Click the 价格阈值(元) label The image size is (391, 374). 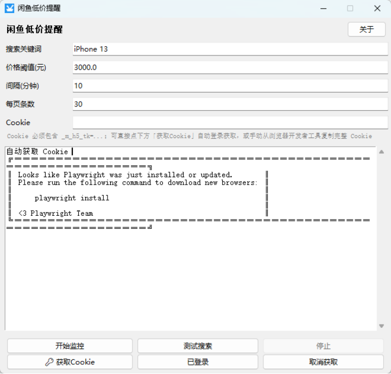click(x=26, y=67)
